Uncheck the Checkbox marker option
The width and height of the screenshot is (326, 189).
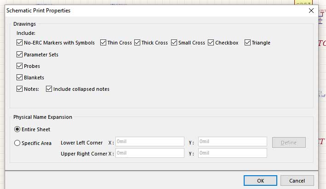click(211, 43)
